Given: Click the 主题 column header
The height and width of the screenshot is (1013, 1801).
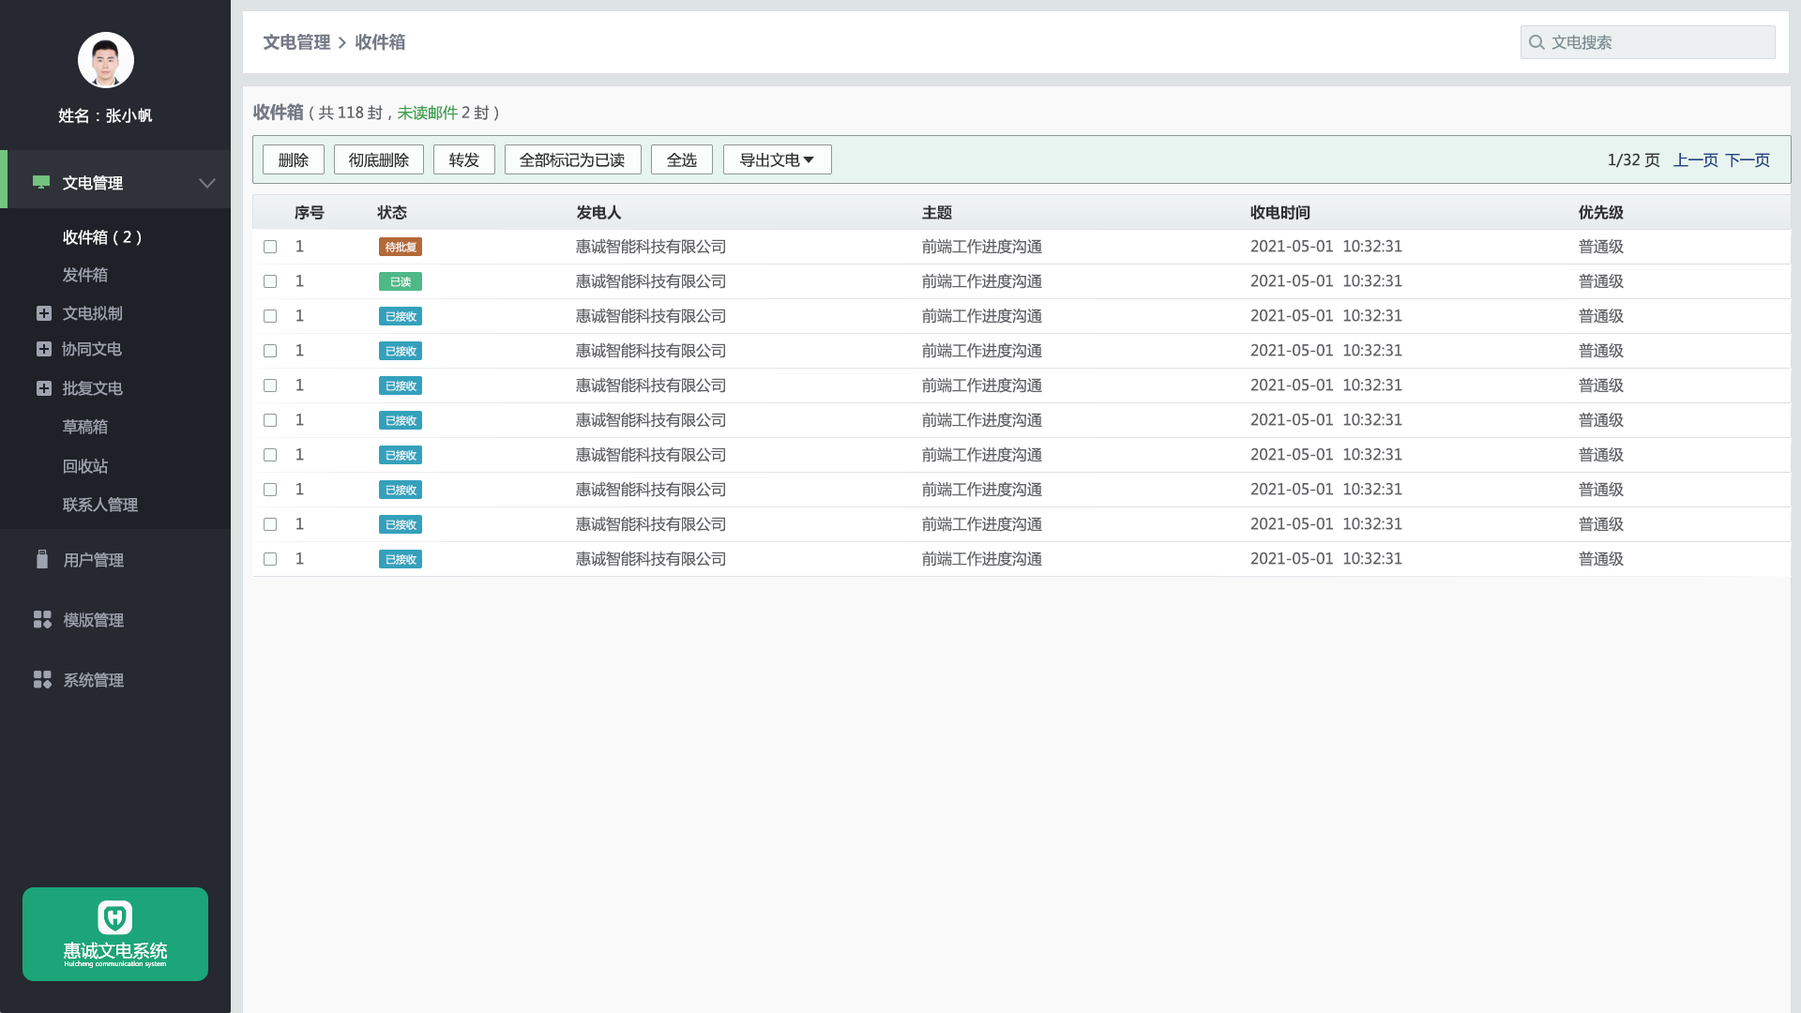Looking at the screenshot, I should click(937, 213).
